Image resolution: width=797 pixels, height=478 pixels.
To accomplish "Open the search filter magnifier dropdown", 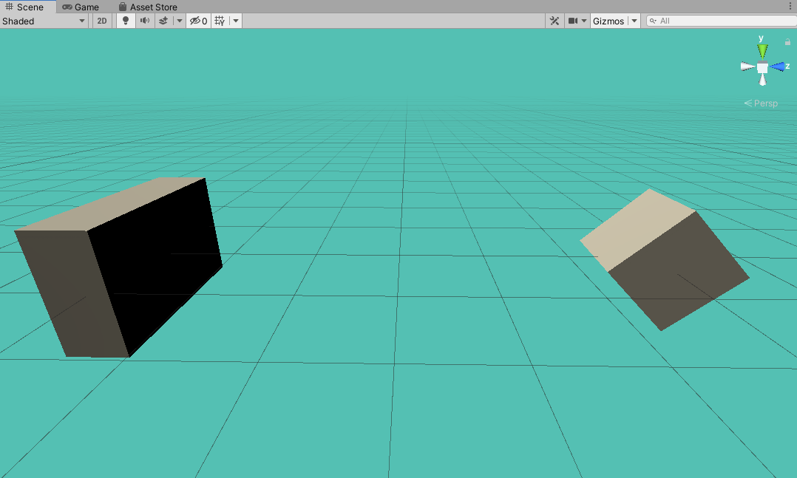I will (653, 21).
